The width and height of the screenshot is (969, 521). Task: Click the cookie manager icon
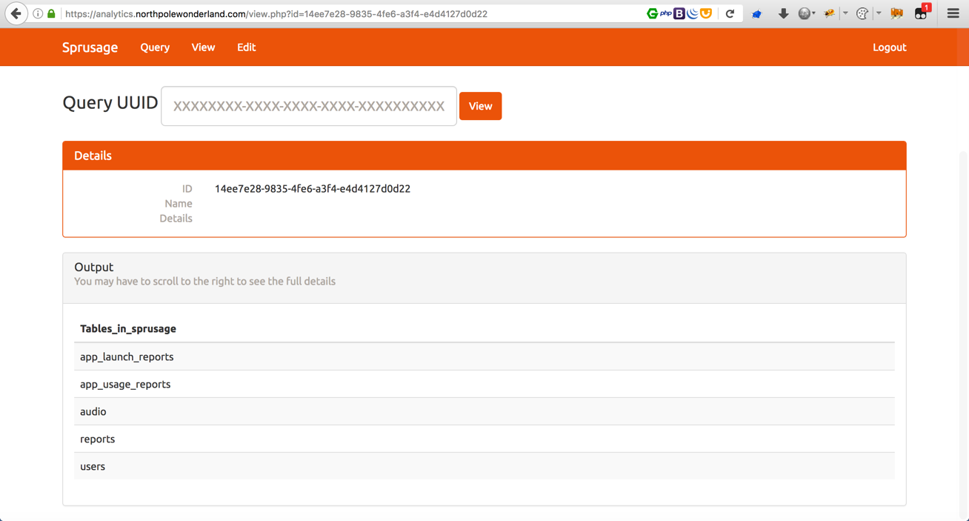pos(862,13)
